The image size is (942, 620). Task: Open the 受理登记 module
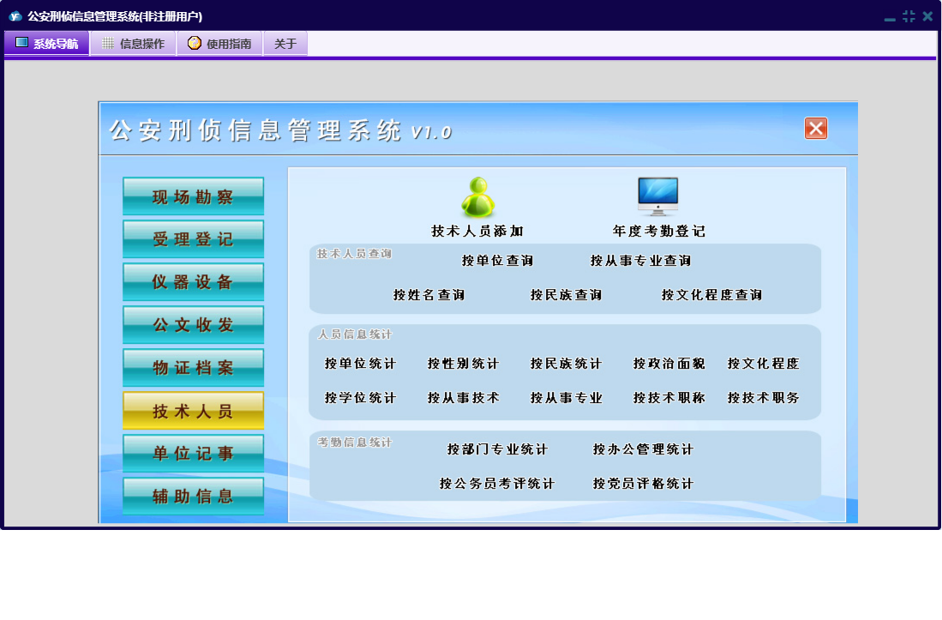pyautogui.click(x=193, y=239)
